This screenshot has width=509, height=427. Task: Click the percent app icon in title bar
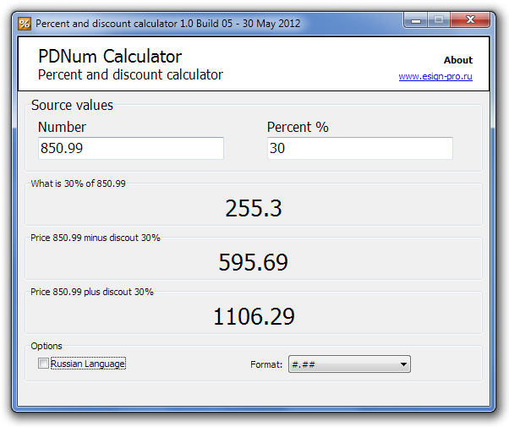click(25, 24)
